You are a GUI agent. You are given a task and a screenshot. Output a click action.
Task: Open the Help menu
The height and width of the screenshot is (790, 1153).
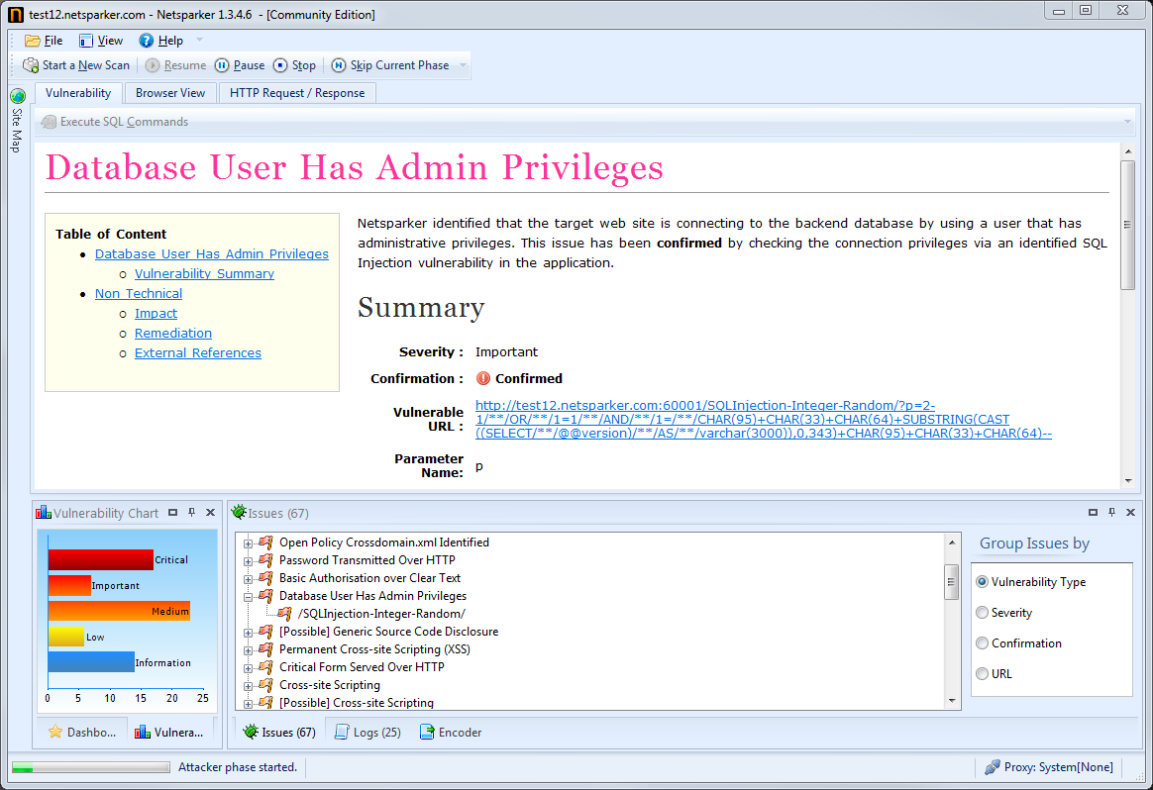point(161,41)
